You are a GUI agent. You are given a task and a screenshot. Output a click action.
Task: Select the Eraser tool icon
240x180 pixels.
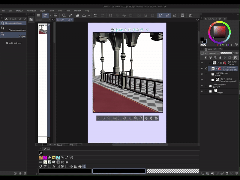pos(49,157)
